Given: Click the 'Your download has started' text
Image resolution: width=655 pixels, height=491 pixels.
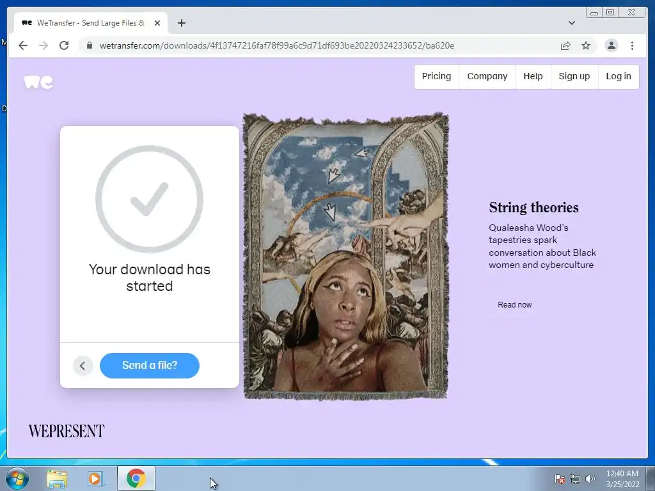Looking at the screenshot, I should click(x=150, y=277).
